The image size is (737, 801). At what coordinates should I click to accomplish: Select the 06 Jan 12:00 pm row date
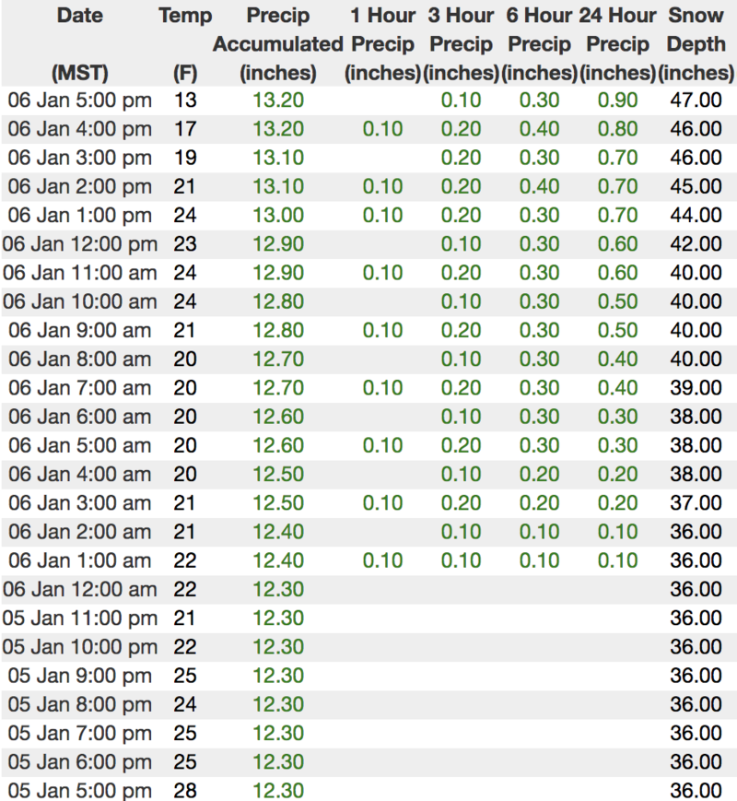[79, 244]
